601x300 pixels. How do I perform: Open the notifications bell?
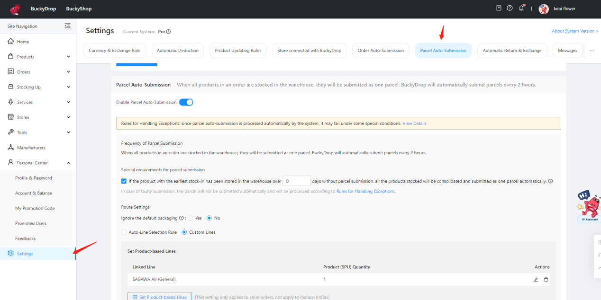click(x=522, y=8)
